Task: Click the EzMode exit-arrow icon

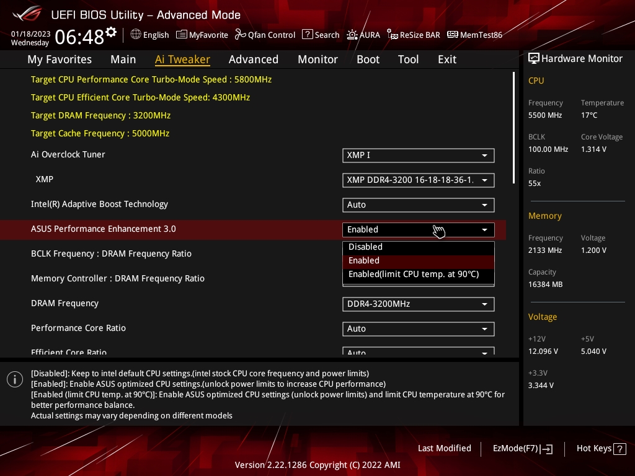Action: tap(546, 449)
